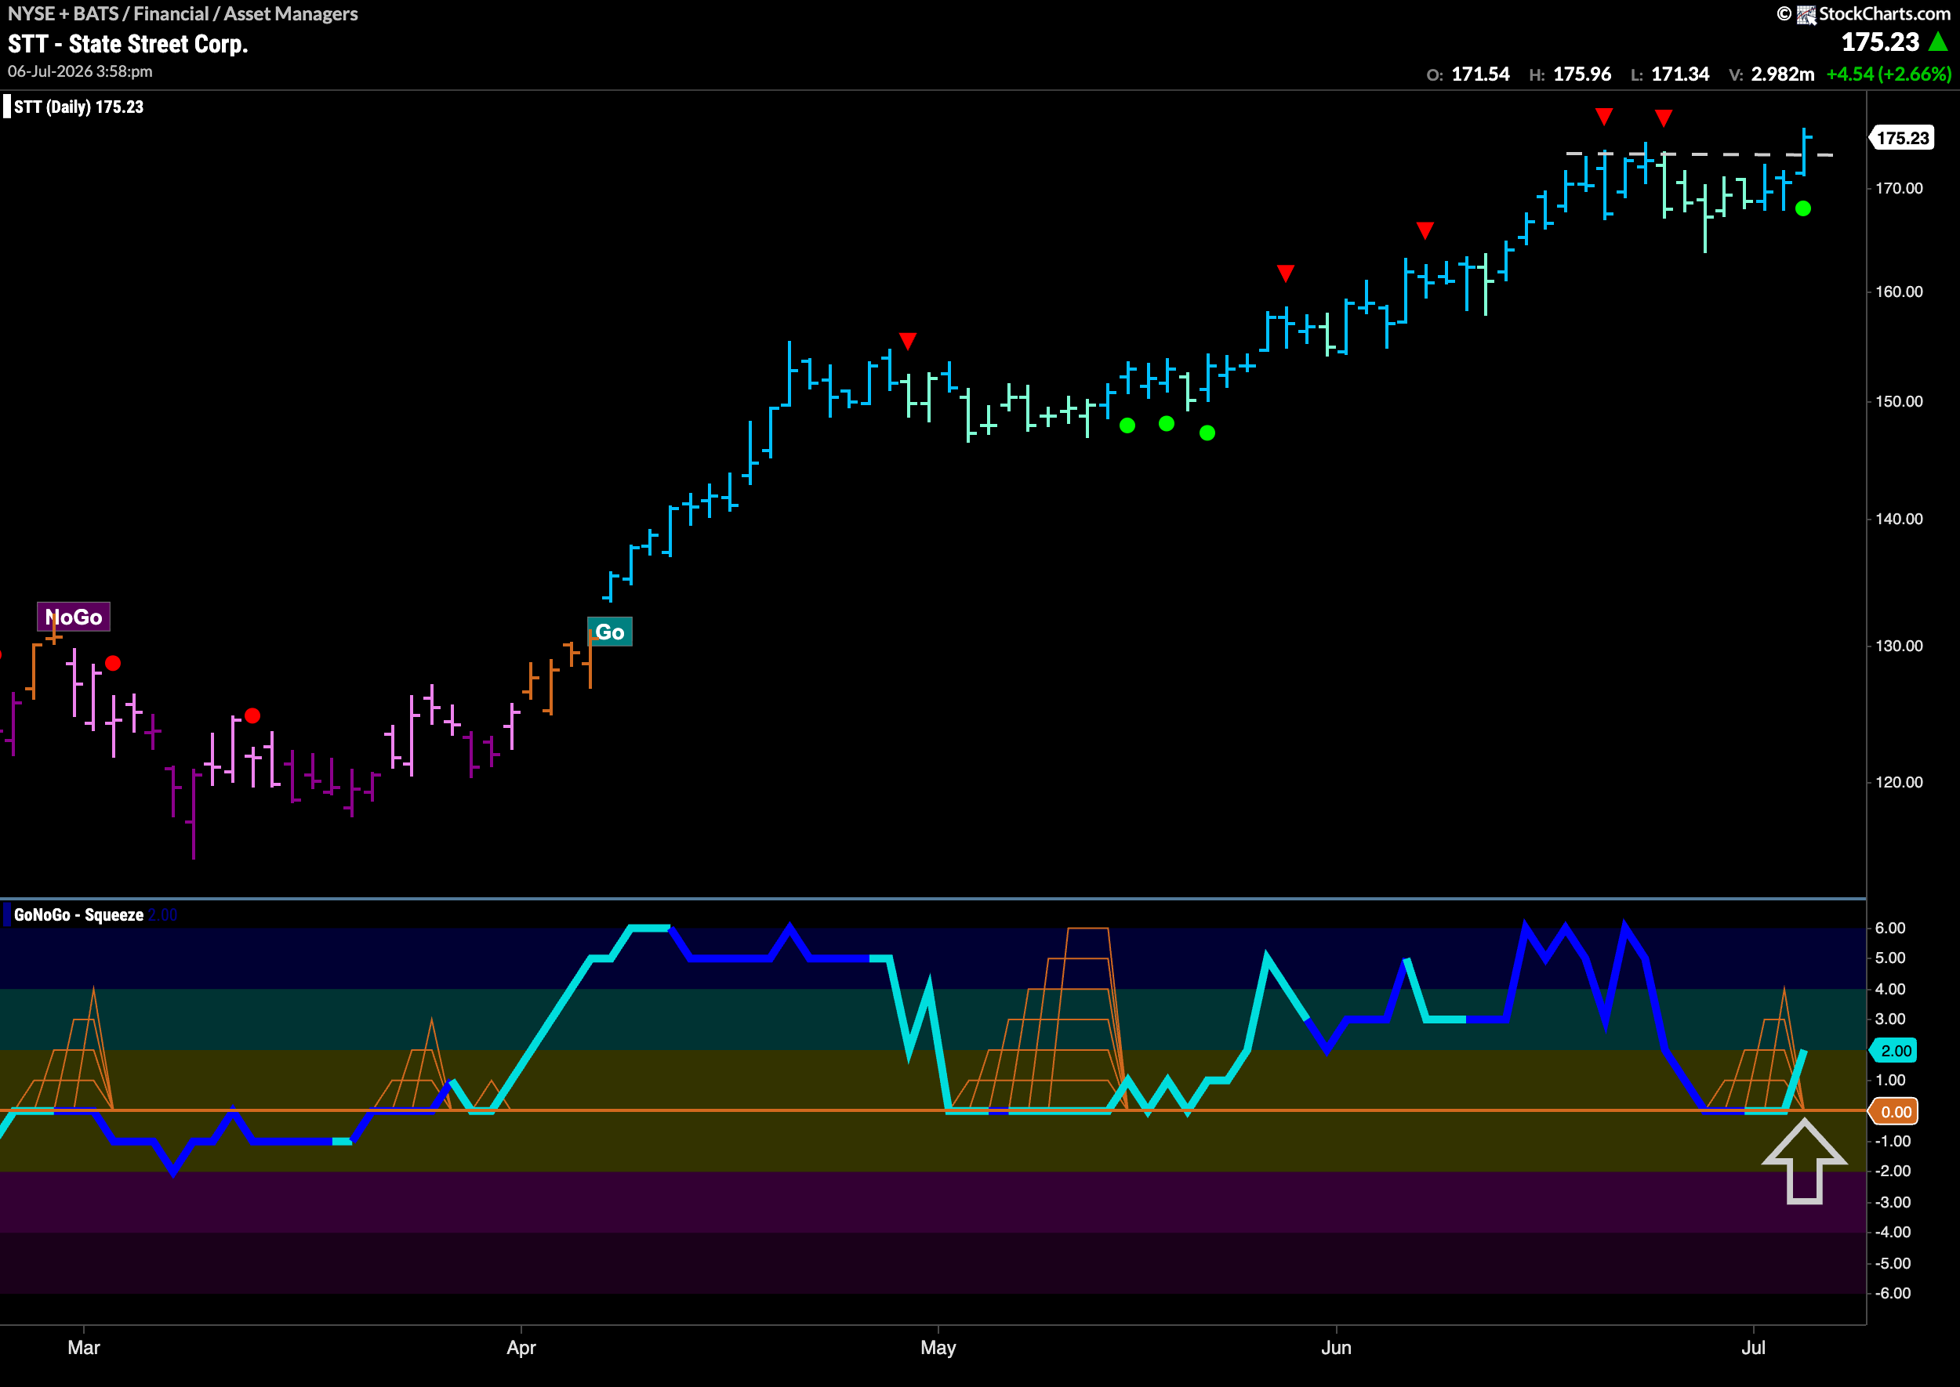Image resolution: width=1960 pixels, height=1387 pixels.
Task: Click the Apr label on the date axis
Action: [521, 1348]
